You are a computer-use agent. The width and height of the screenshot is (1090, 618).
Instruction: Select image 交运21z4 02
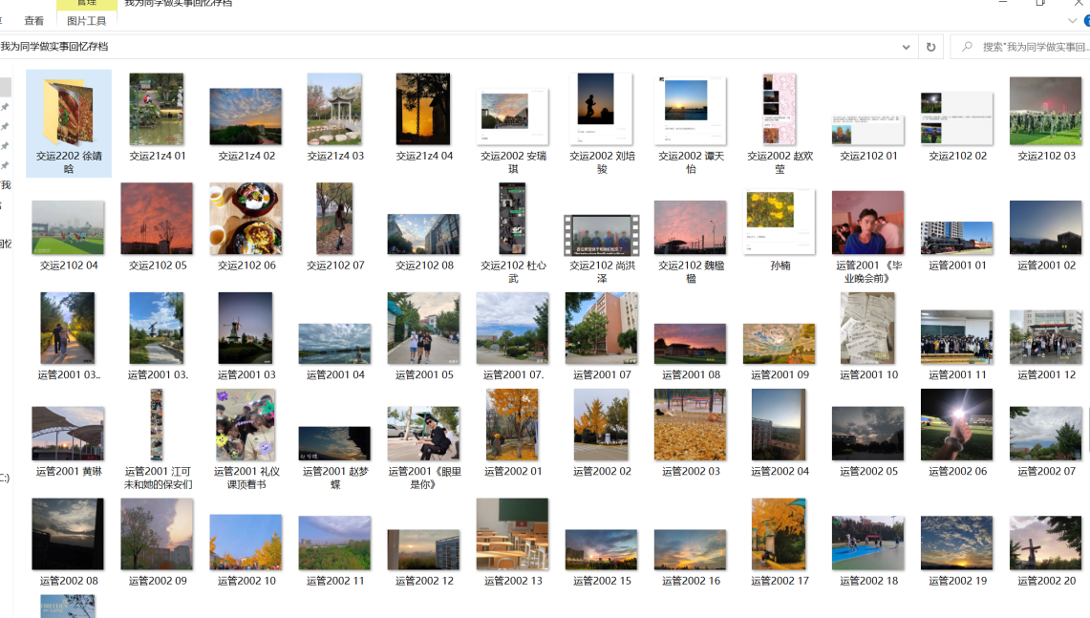click(246, 117)
